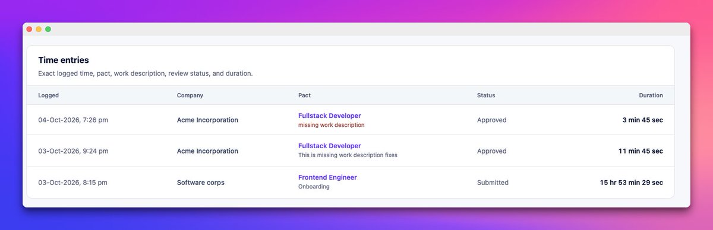The height and width of the screenshot is (230, 713).
Task: Open the Frontend Engineer pact link
Action: click(327, 177)
